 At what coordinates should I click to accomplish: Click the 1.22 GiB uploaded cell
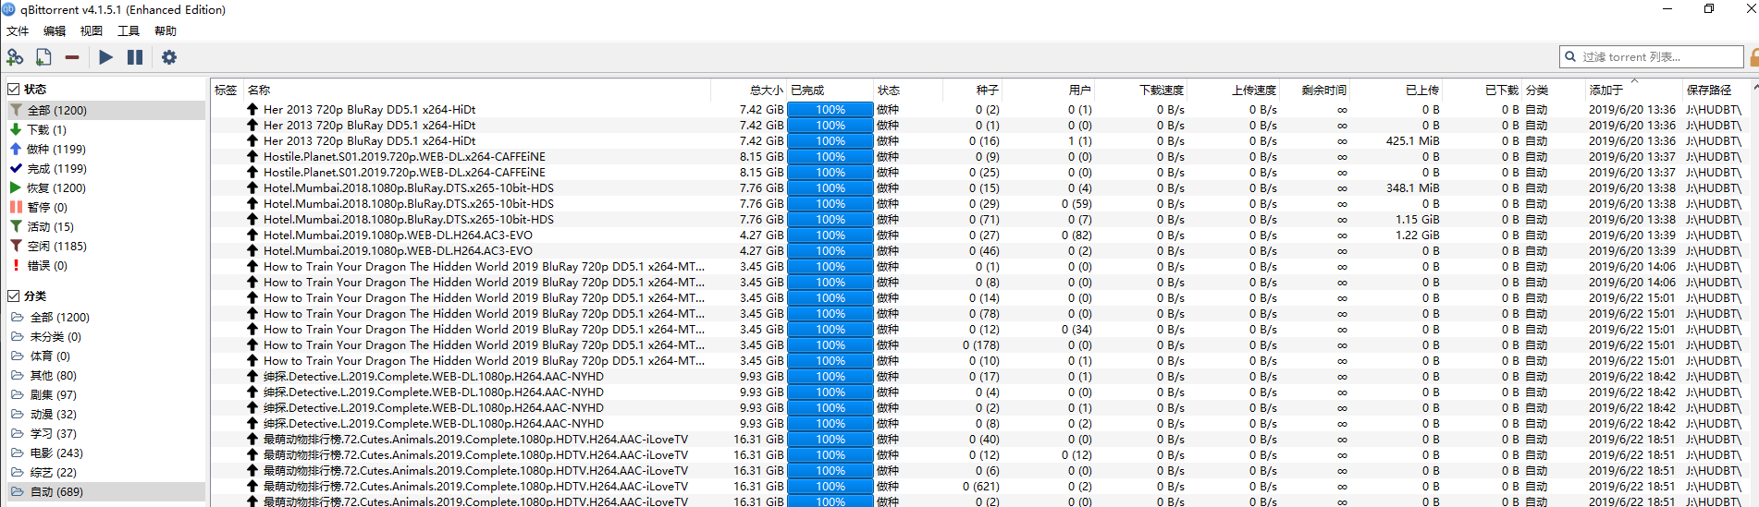click(1417, 235)
